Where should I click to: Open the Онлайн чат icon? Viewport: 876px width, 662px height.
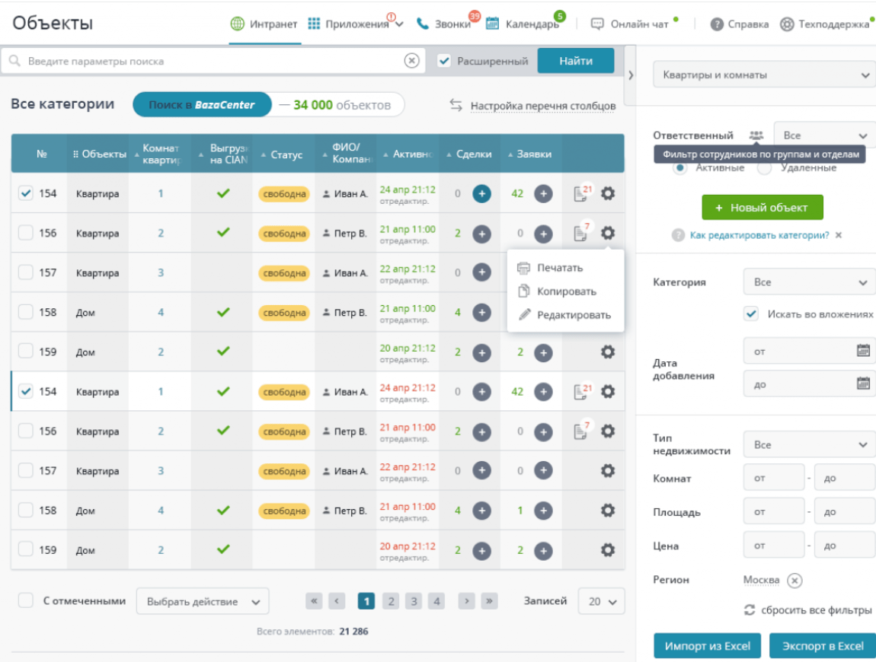tap(599, 23)
